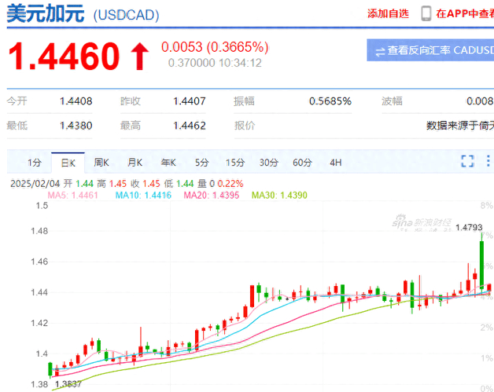Click the red up arrow beside 1.4460
The image size is (494, 392).
pos(140,57)
